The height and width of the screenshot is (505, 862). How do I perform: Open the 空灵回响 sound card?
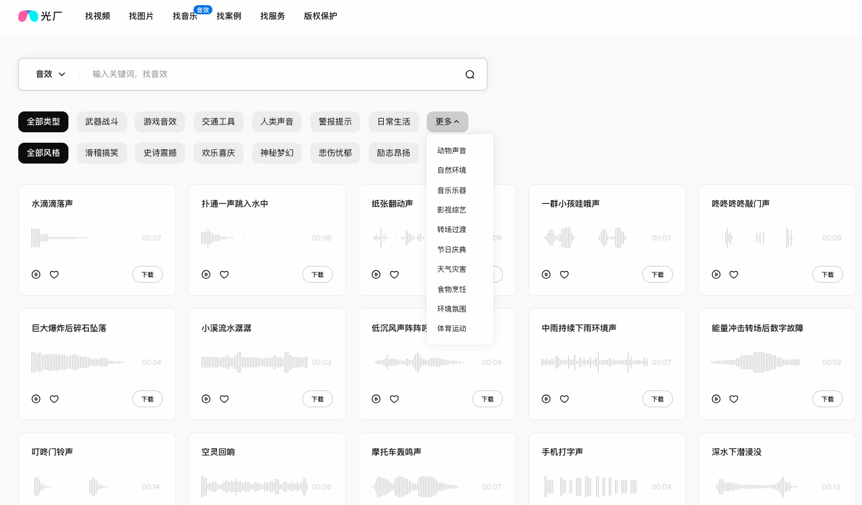coord(266,469)
